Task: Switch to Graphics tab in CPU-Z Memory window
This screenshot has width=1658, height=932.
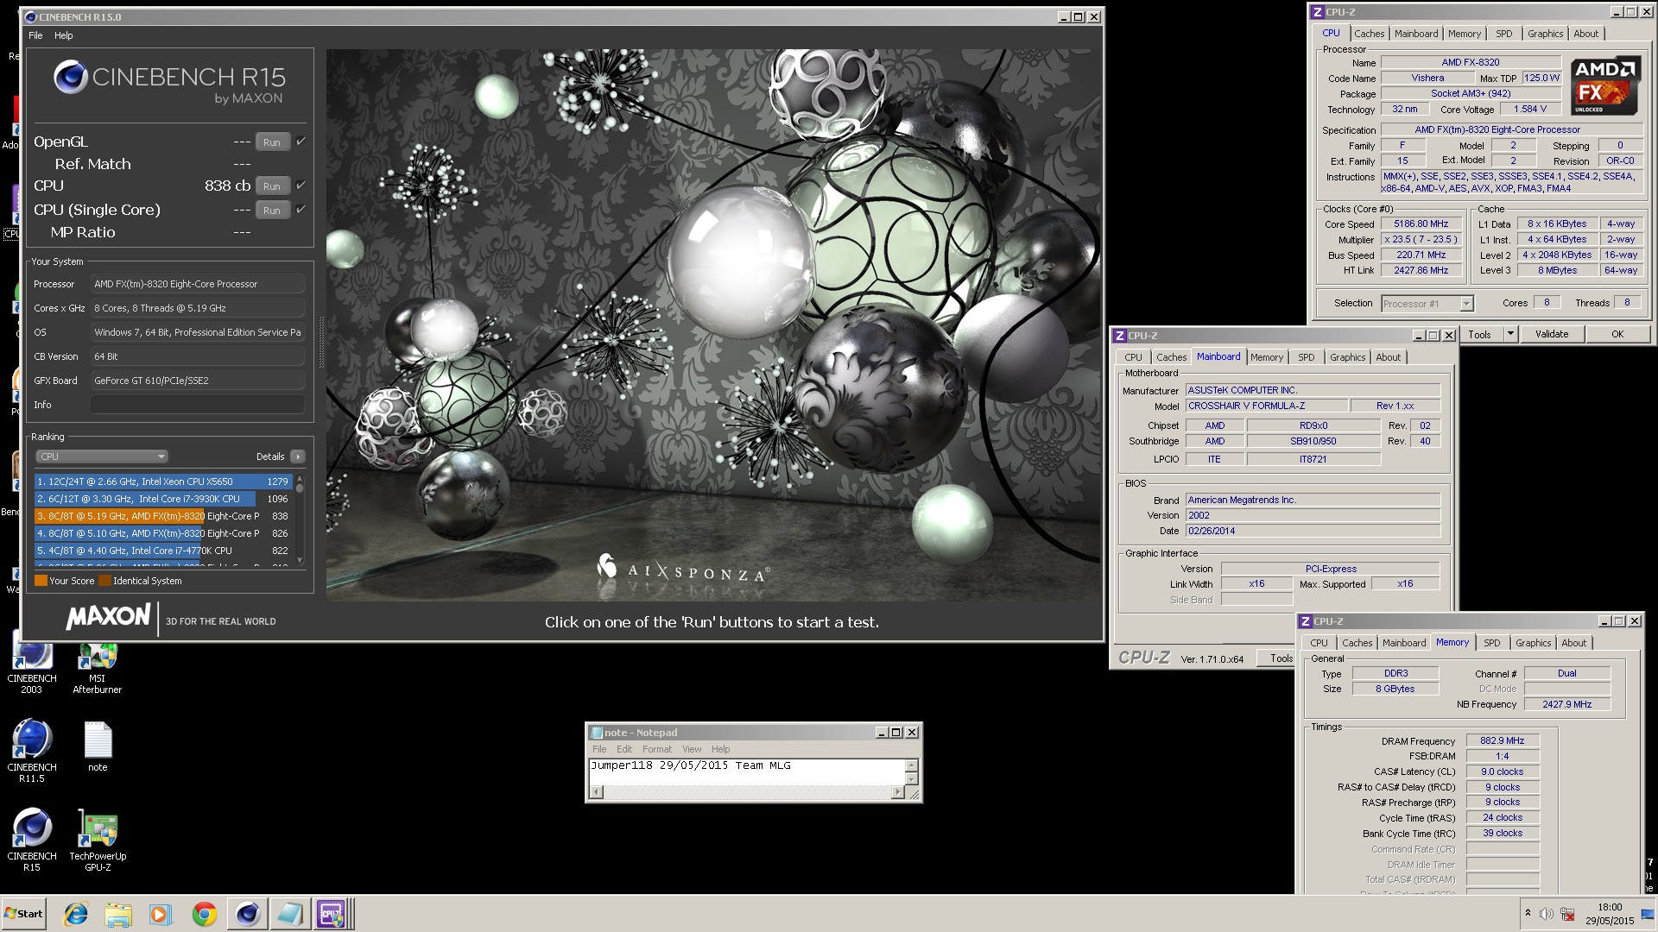Action: (1534, 643)
